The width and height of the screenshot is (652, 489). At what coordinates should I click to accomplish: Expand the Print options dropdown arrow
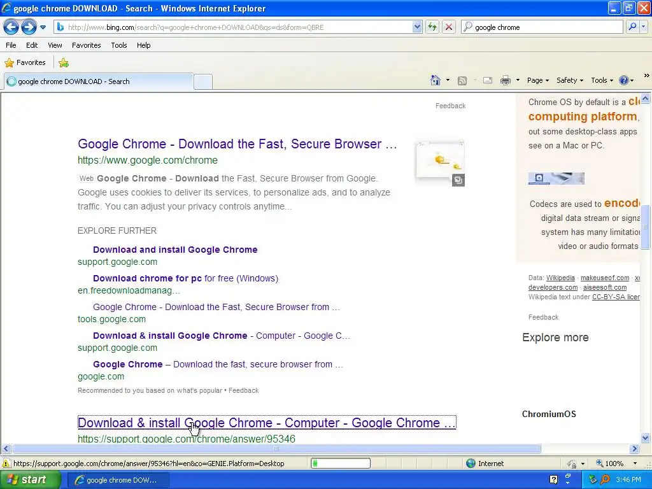coord(518,80)
